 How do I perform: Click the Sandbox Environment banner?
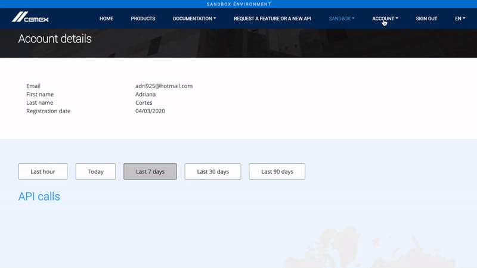point(238,4)
